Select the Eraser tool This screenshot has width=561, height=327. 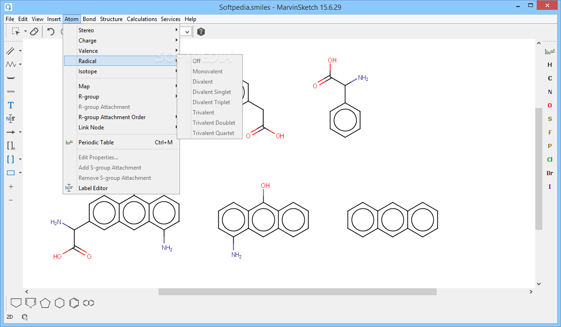click(34, 32)
